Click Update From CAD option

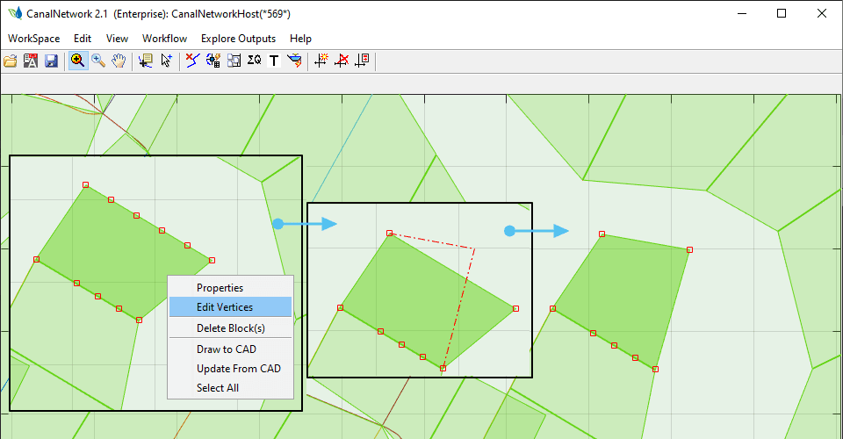[238, 369]
